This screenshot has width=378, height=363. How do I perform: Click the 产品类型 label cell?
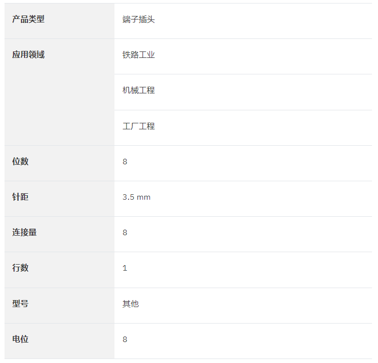click(59, 21)
